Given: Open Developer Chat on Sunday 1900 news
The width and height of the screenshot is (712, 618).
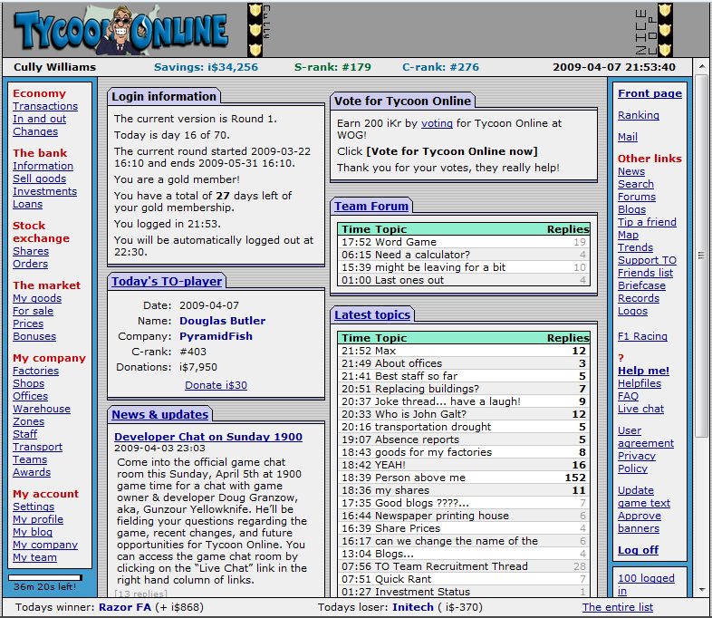Looking at the screenshot, I should point(208,437).
